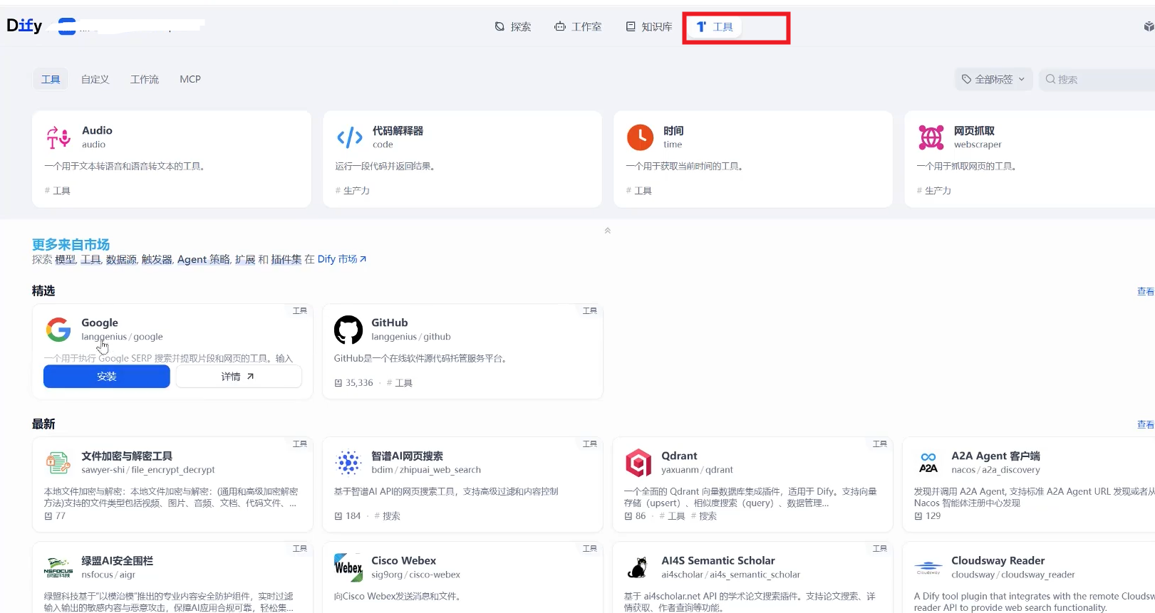Click the 查看 link beside 最新 heading
The width and height of the screenshot is (1155, 613).
pos(1146,424)
